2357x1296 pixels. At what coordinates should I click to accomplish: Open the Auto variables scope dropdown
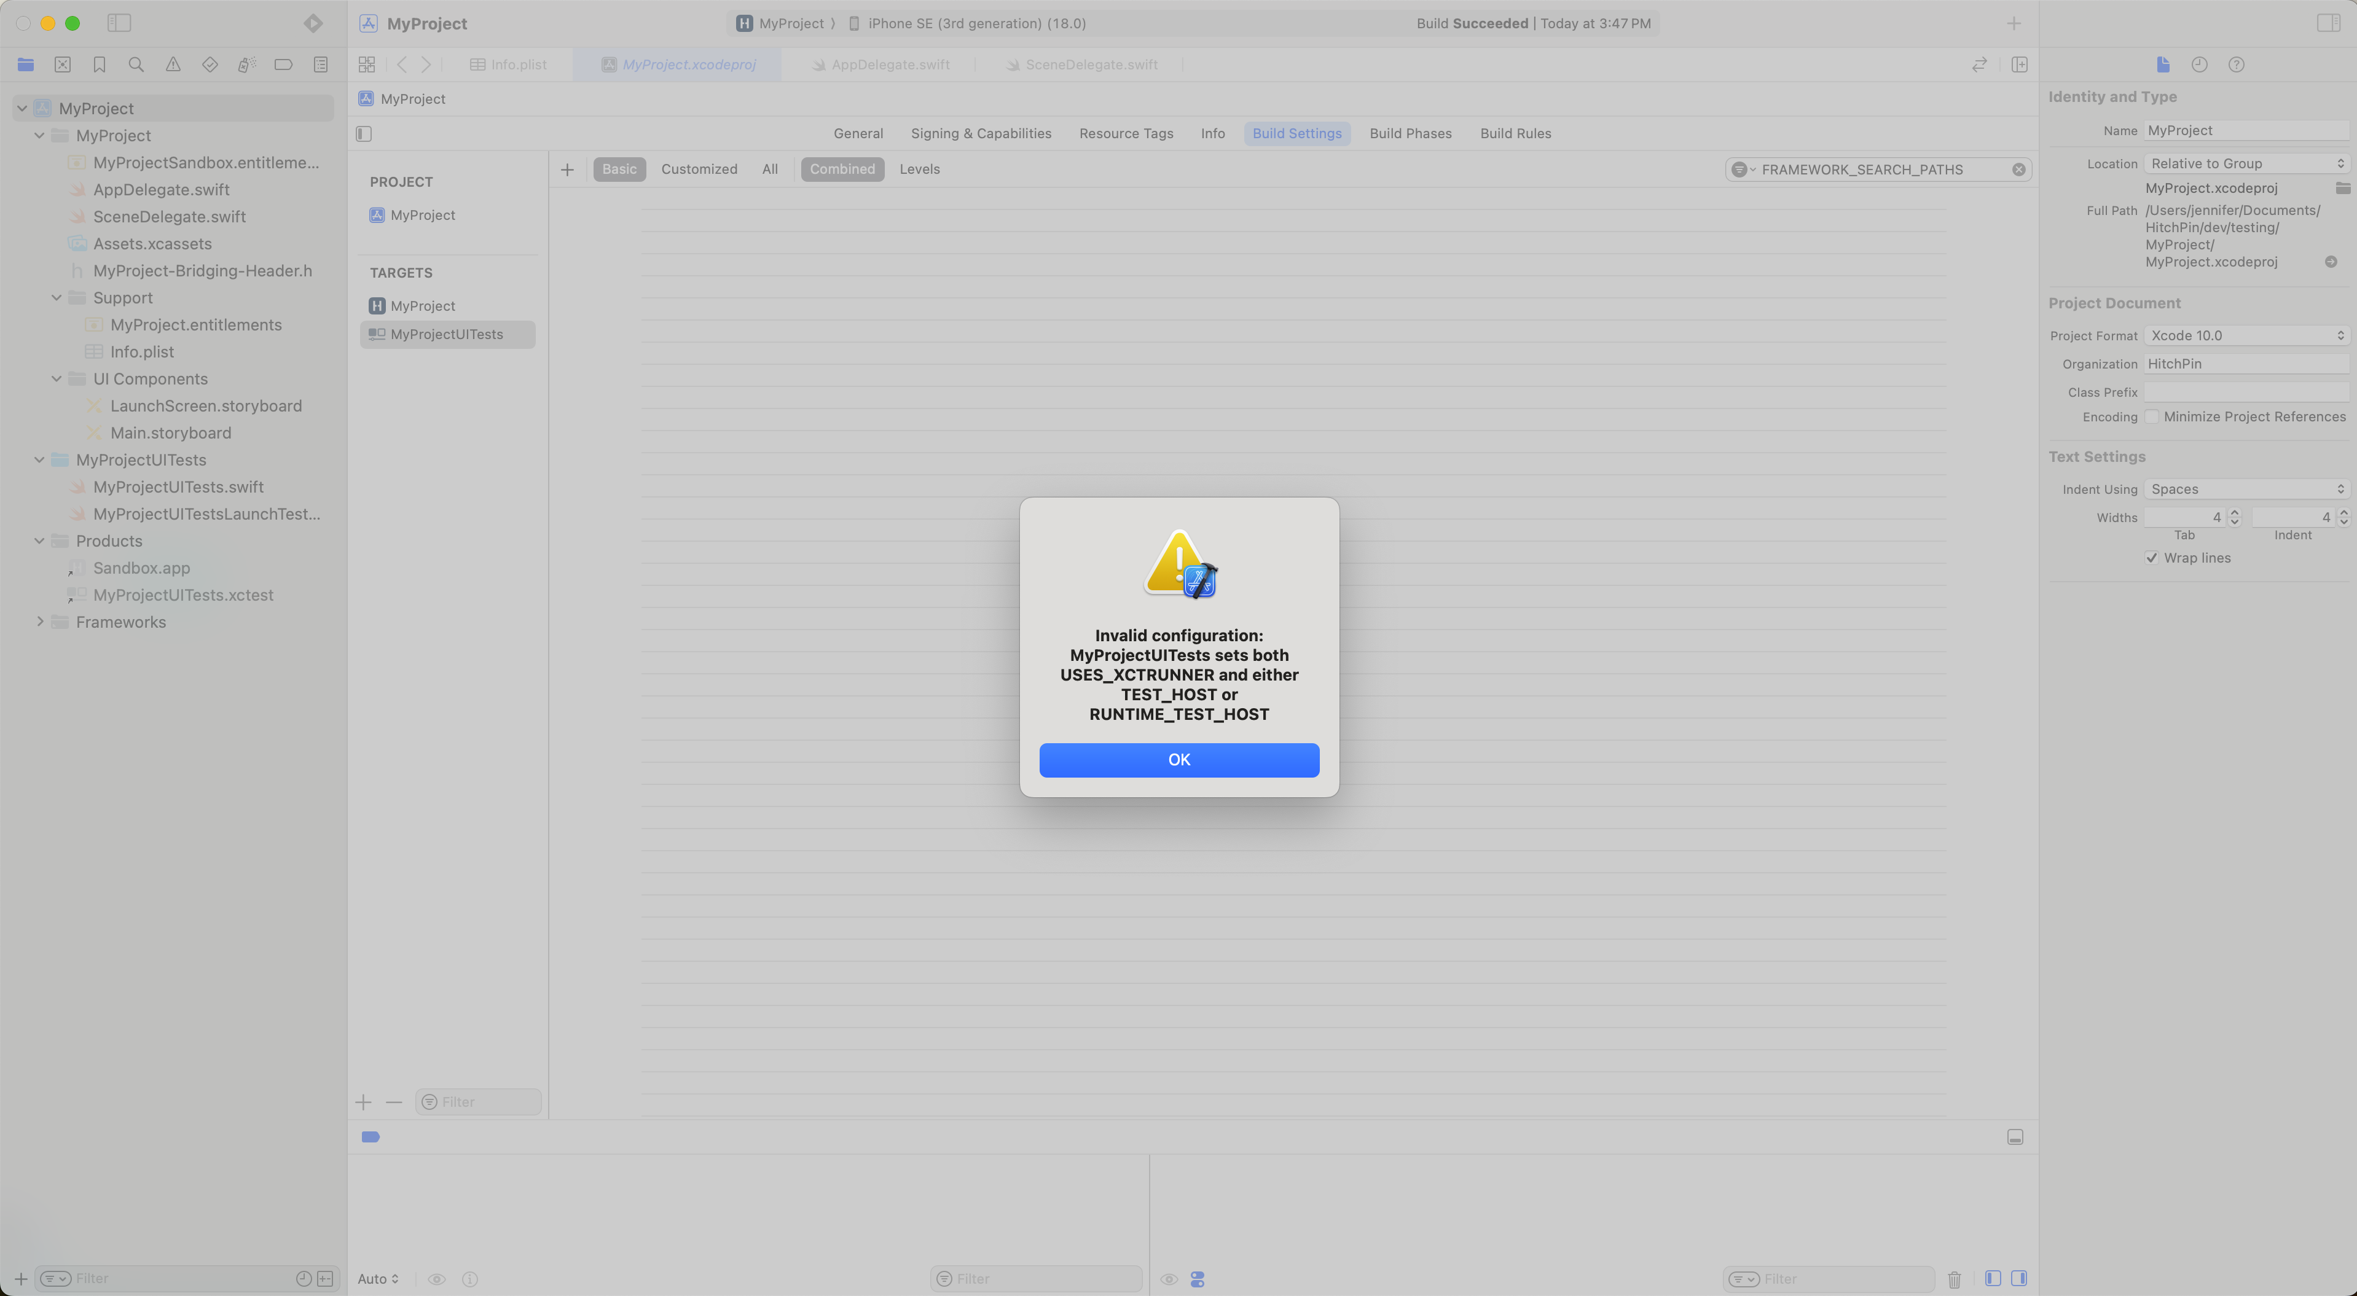click(x=378, y=1279)
